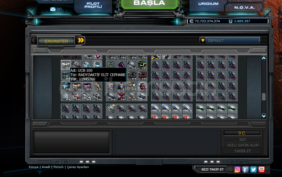
Task: Open the Instagram icon
Action: pos(238,170)
